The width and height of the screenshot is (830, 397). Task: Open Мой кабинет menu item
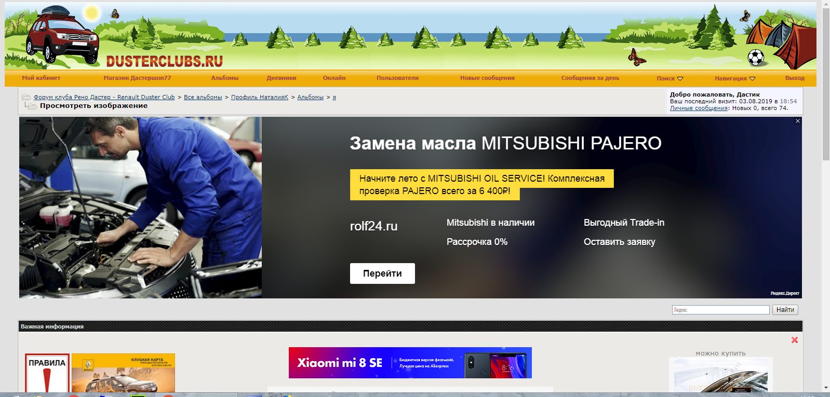point(41,78)
